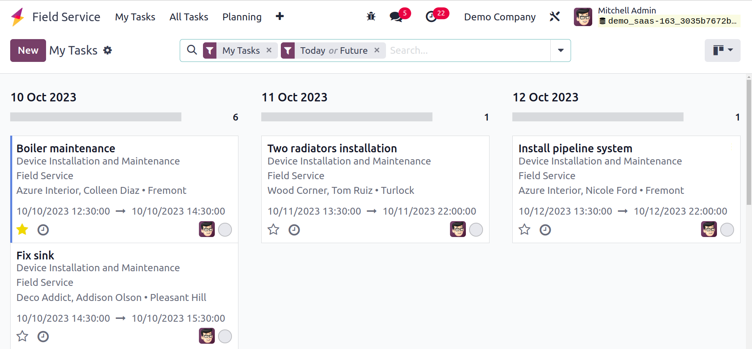Viewport: 752px width, 349px height.
Task: Click the 10 Oct 2023 progress bar
Action: pyautogui.click(x=96, y=117)
